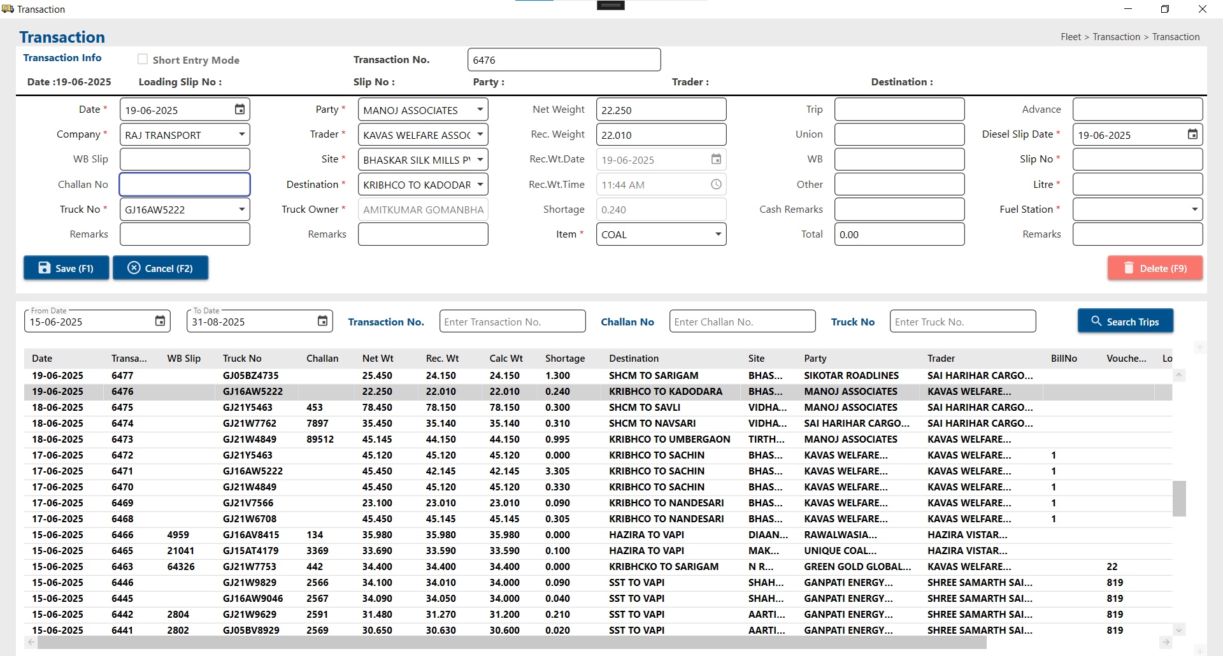Sort by Truck No column header
This screenshot has width=1223, height=656.
(242, 358)
